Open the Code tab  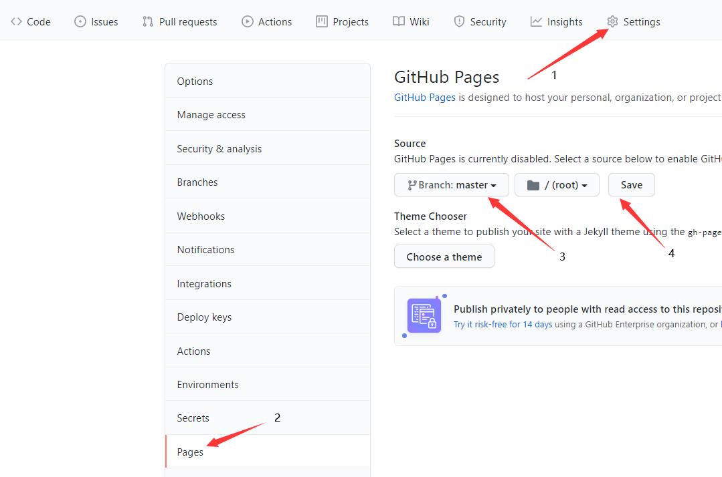coord(30,21)
